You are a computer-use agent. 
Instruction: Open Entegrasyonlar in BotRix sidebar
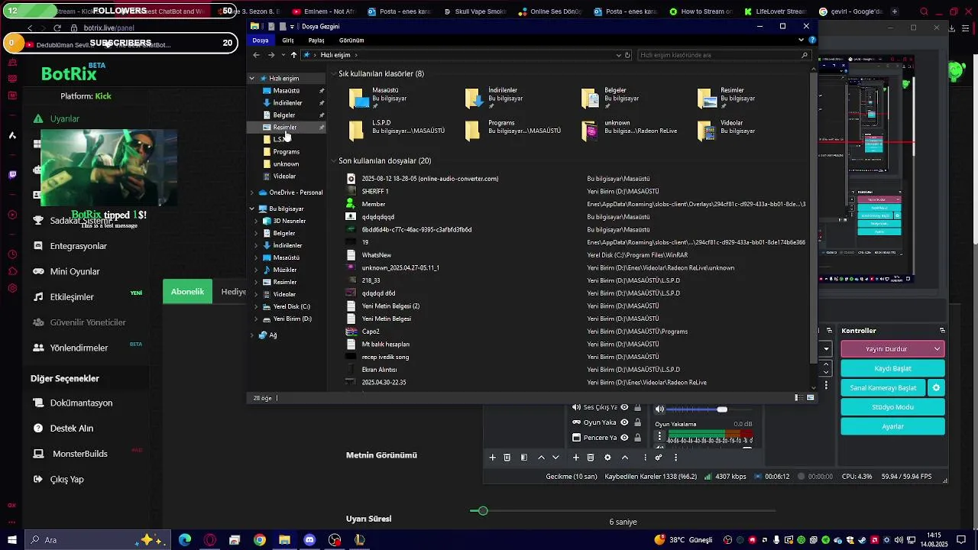(78, 246)
